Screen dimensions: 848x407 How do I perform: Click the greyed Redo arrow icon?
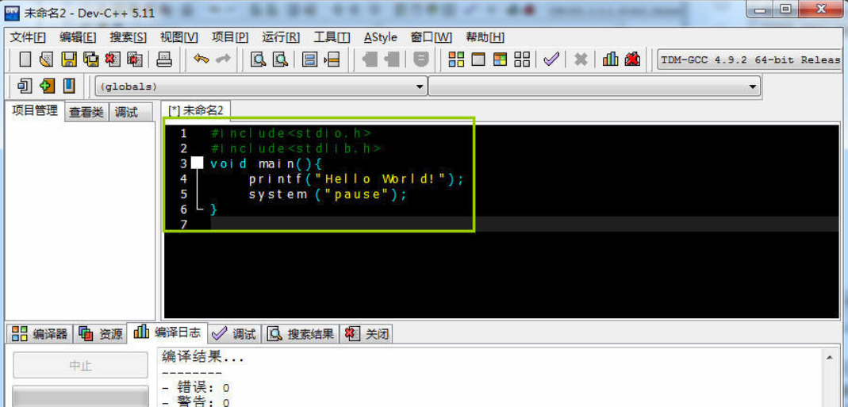pos(223,59)
